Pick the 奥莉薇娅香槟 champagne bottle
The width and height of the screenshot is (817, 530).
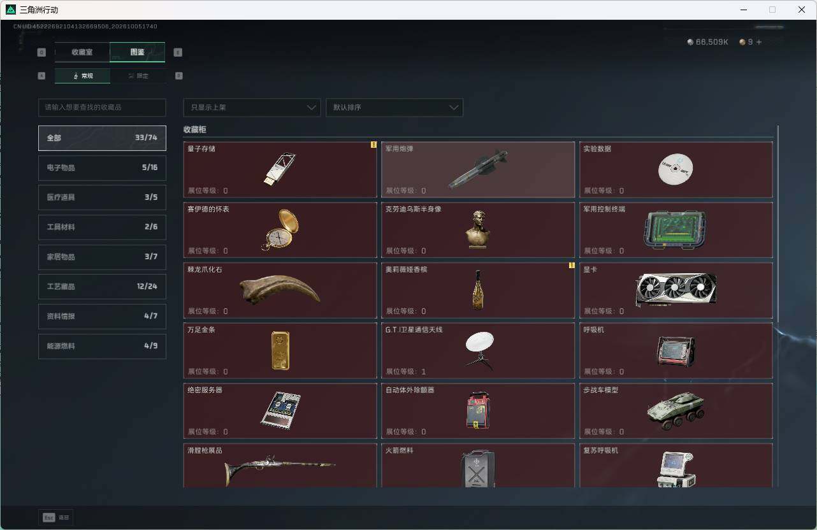pyautogui.click(x=478, y=290)
